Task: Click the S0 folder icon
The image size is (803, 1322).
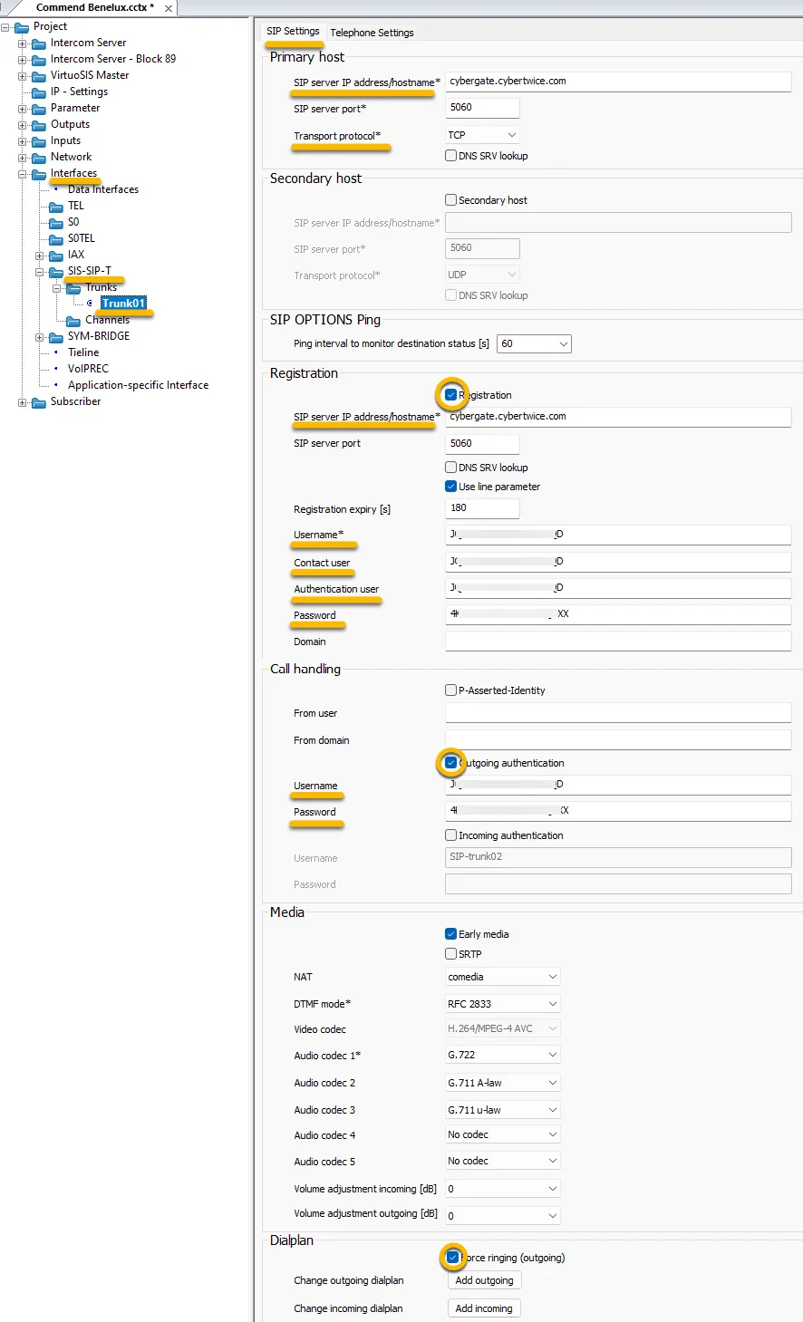Action: coord(56,223)
